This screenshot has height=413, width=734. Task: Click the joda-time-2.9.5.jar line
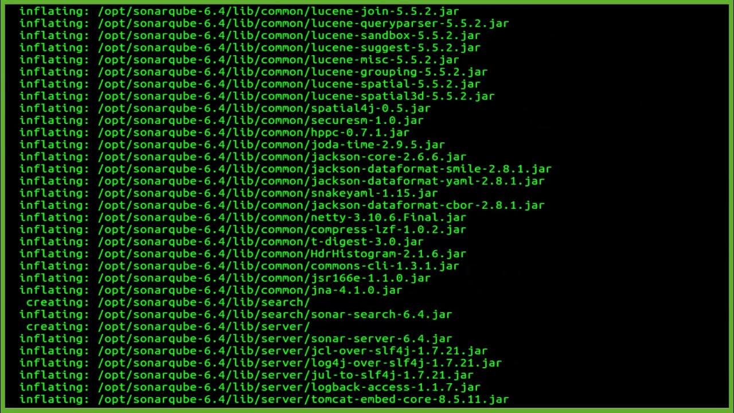(232, 145)
